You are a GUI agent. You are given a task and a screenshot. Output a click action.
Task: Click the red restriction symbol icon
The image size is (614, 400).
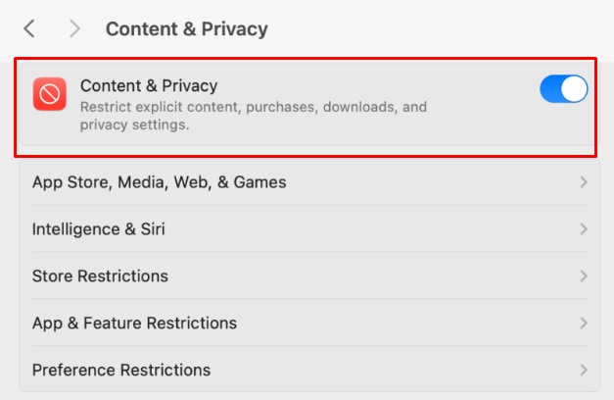(x=50, y=94)
